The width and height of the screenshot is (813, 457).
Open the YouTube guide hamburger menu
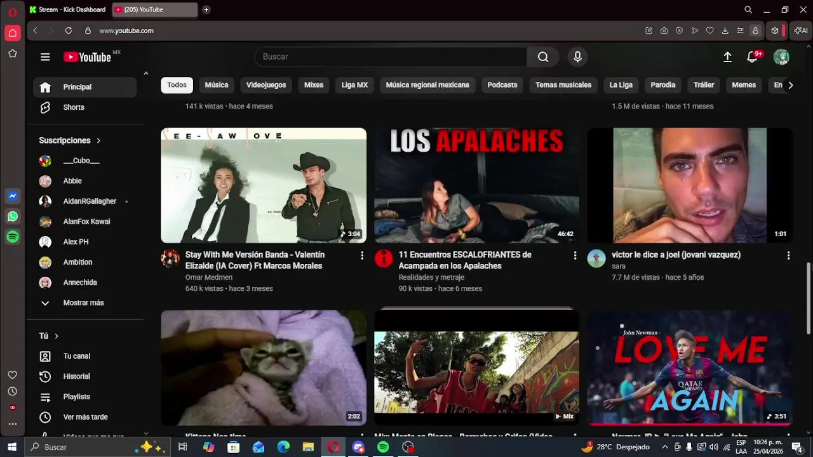(x=45, y=57)
